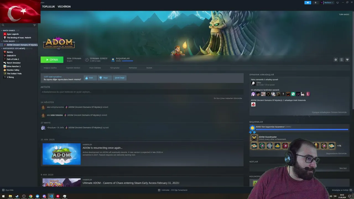The height and width of the screenshot is (199, 354).
Task: Open the downloads status İndirmeler bar
Action: coord(173,190)
